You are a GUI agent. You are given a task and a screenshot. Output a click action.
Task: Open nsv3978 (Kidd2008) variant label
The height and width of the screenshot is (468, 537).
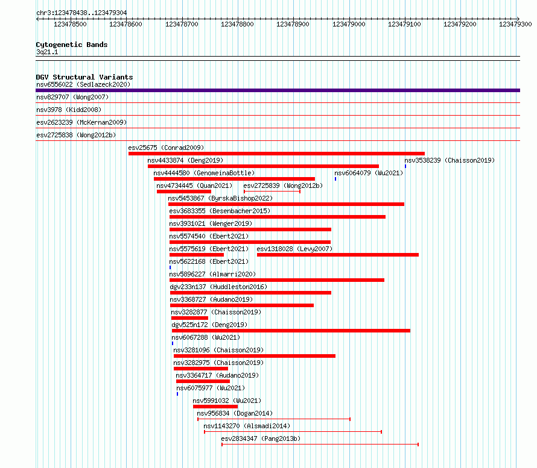pos(69,110)
